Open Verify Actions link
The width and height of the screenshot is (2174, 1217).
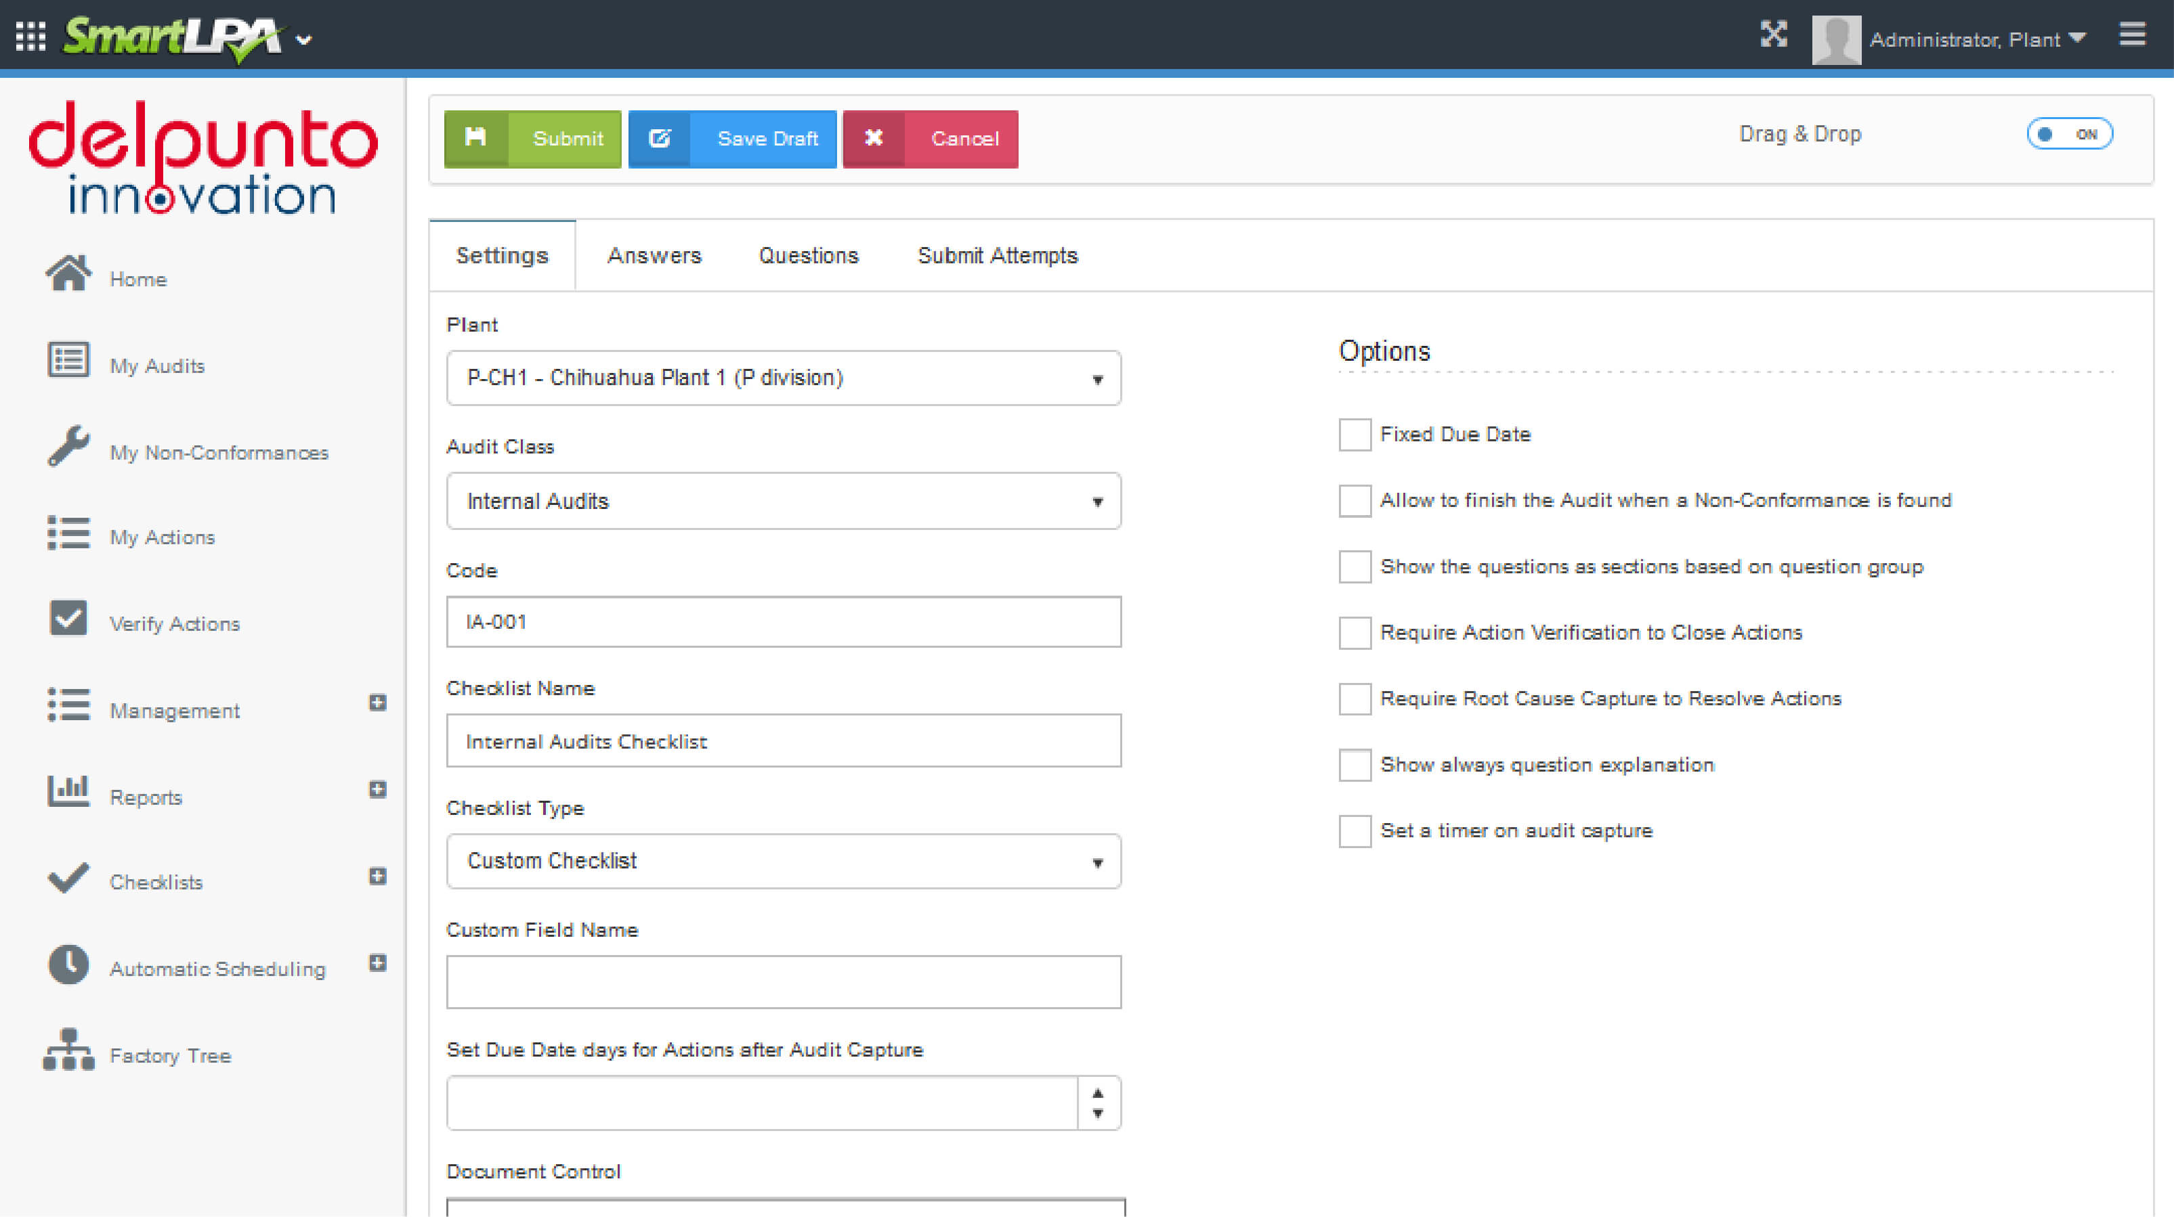175,624
